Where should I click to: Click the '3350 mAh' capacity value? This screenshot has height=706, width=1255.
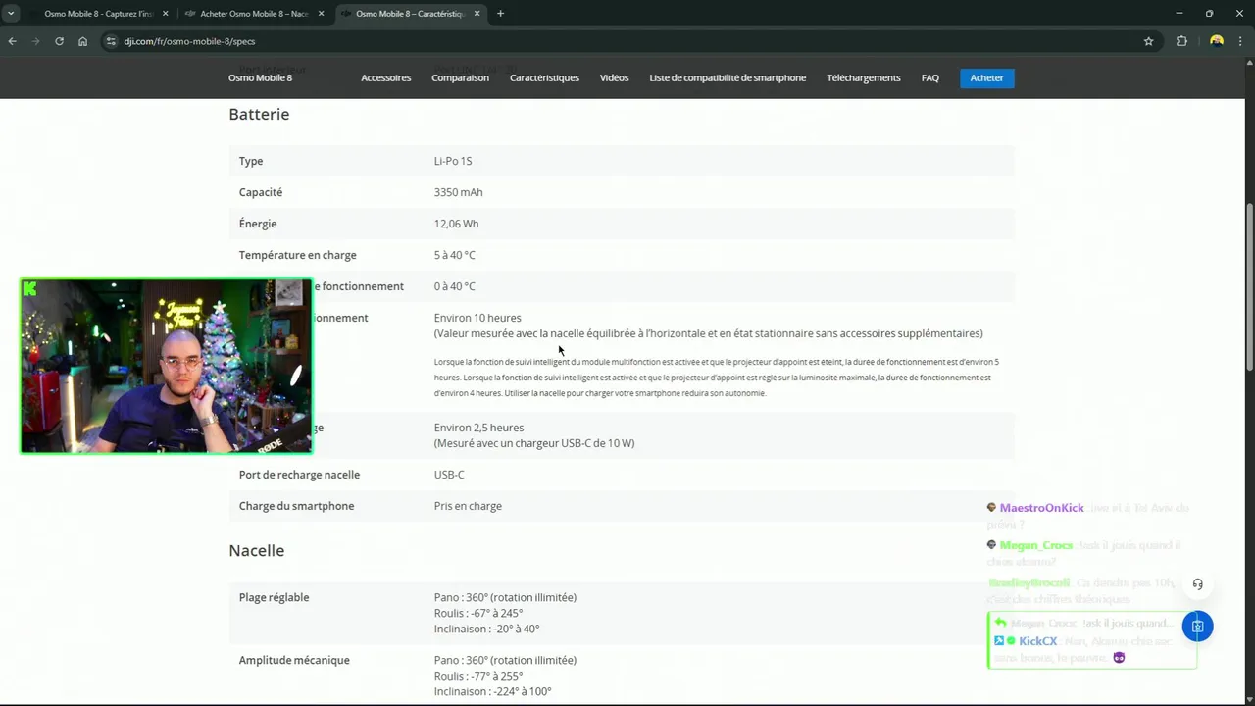[458, 192]
